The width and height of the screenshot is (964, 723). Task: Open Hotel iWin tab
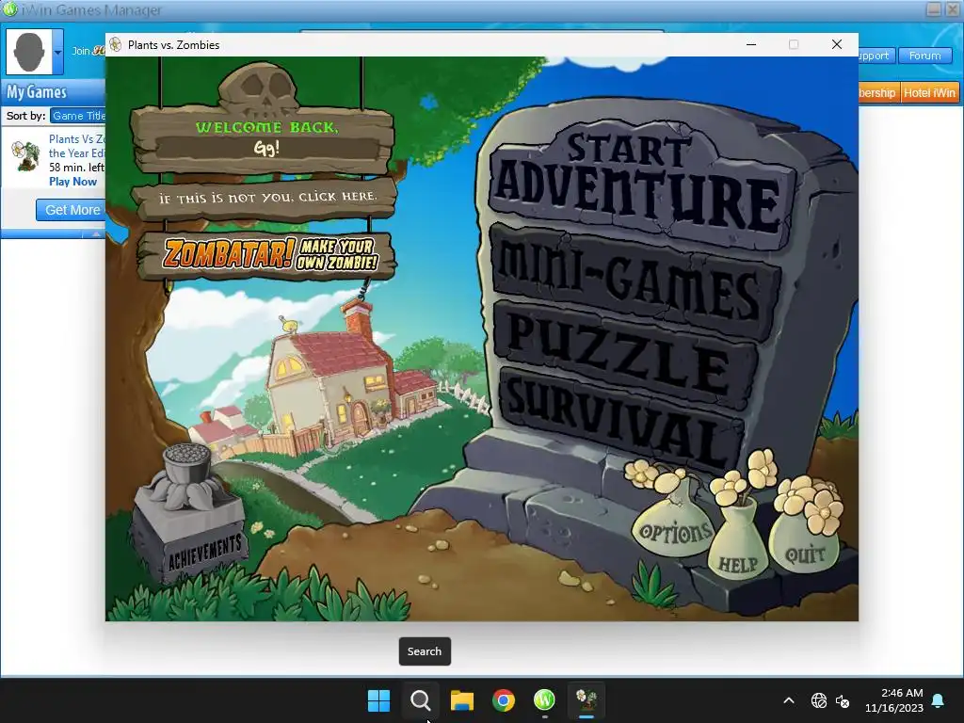[929, 93]
